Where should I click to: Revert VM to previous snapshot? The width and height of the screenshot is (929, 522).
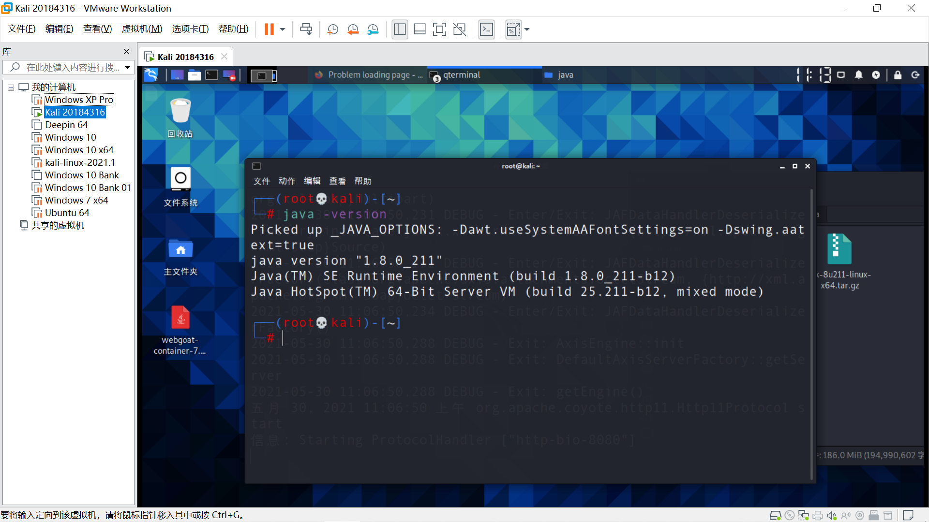[353, 29]
